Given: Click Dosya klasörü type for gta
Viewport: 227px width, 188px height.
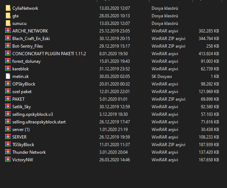Looking at the screenshot, I should tap(165, 16).
